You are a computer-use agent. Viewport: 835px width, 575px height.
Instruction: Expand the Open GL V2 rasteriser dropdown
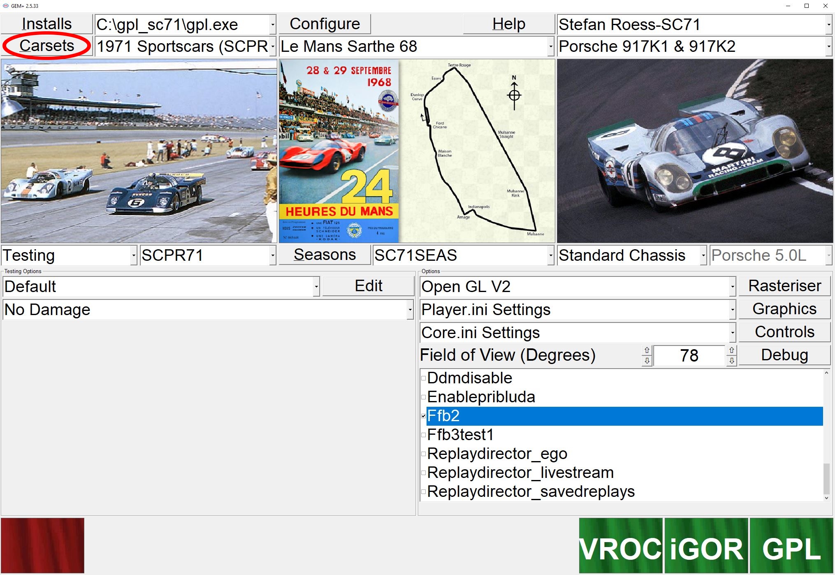click(732, 287)
